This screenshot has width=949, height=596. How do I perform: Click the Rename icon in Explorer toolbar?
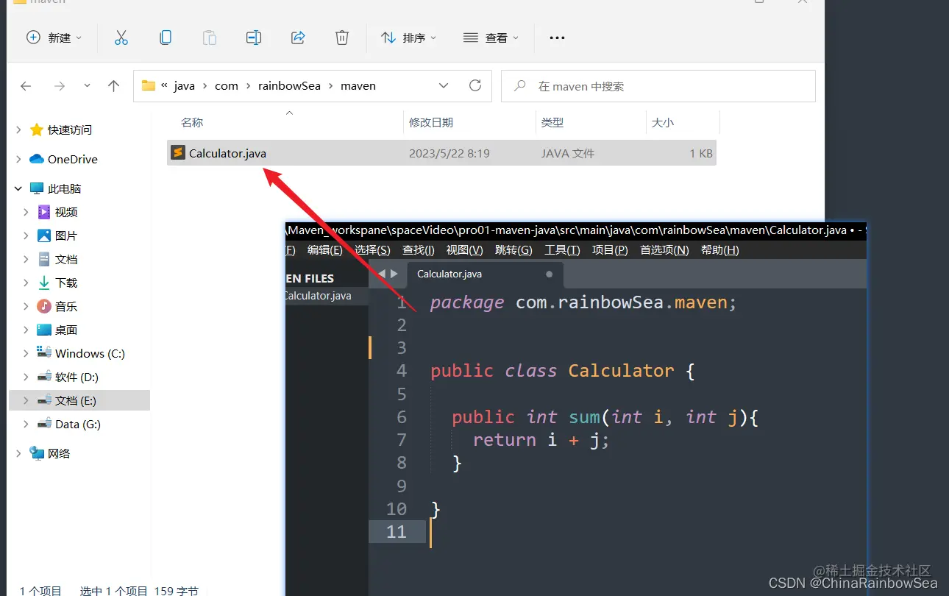[x=254, y=38]
